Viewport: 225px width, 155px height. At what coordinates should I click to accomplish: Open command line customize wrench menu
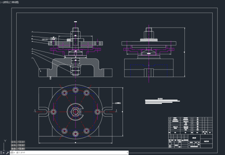point(7,153)
